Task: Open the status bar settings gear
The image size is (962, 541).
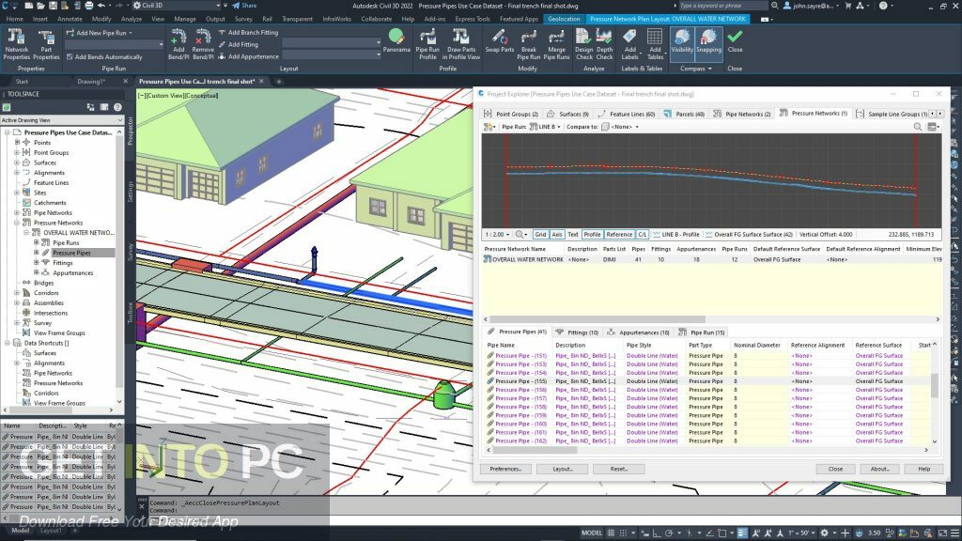Action: (x=826, y=533)
